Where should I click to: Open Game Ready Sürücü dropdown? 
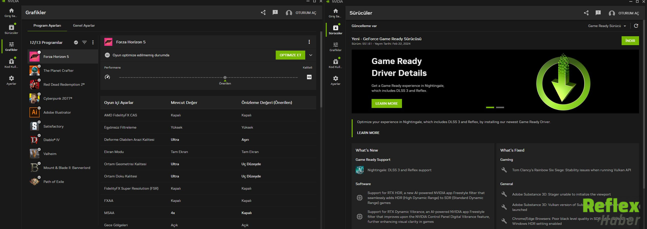point(607,26)
